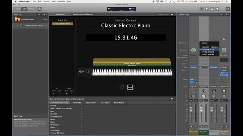Click the yellow expression pedal icon in workspace
Viewport: 243px width, 136px height.
coord(130,87)
